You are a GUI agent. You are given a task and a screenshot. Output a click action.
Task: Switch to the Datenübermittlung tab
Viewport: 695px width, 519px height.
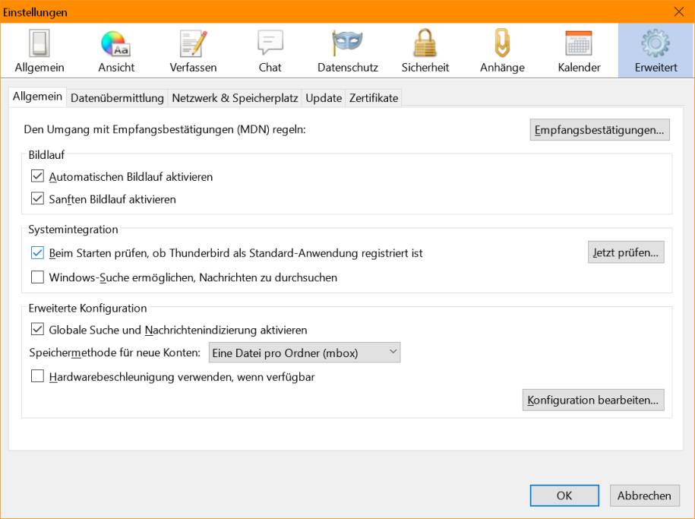[117, 98]
